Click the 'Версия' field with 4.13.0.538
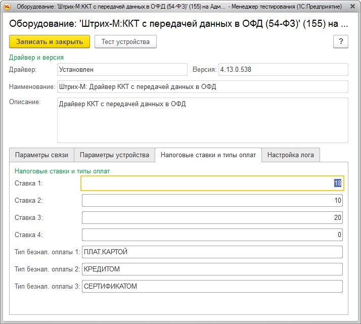The image size is (361, 324). coord(283,69)
